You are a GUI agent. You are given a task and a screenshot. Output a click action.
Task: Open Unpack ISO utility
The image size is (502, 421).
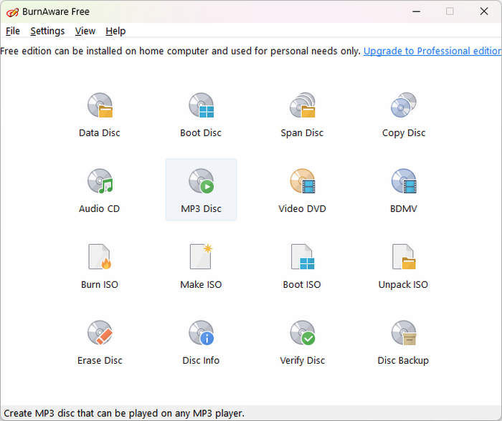pos(403,266)
